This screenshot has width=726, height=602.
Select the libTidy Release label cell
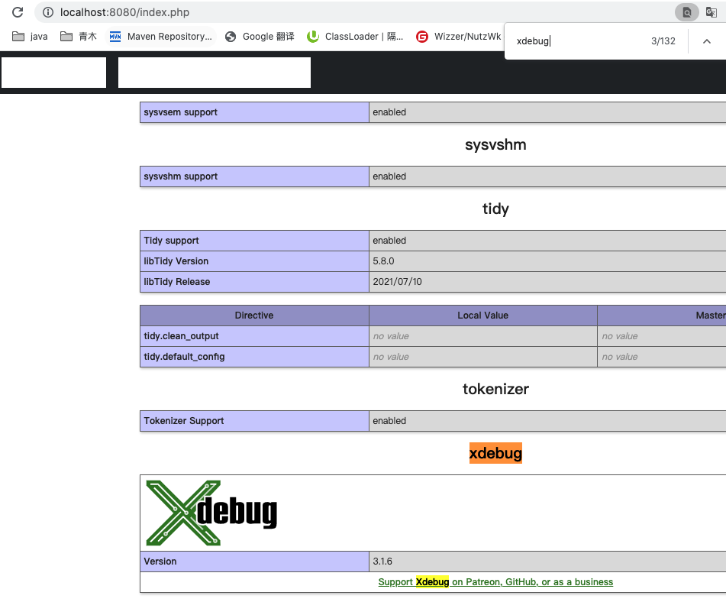pos(254,282)
